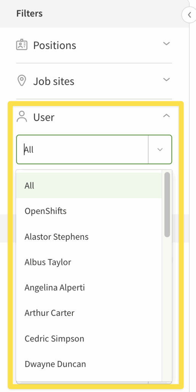The image size is (196, 392).
Task: Pick Cedric Simpson from the user list
Action: (89, 338)
